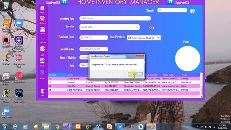The image size is (231, 130).
Task: Click the Update icon in sidebar
Action: [42, 39]
